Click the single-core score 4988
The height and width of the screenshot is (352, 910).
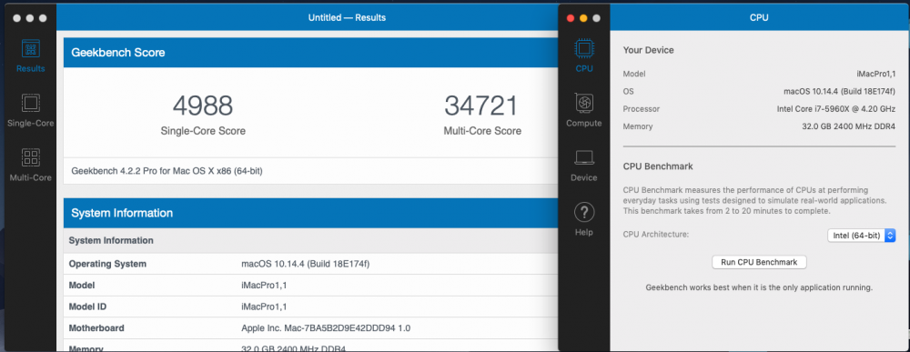point(203,106)
